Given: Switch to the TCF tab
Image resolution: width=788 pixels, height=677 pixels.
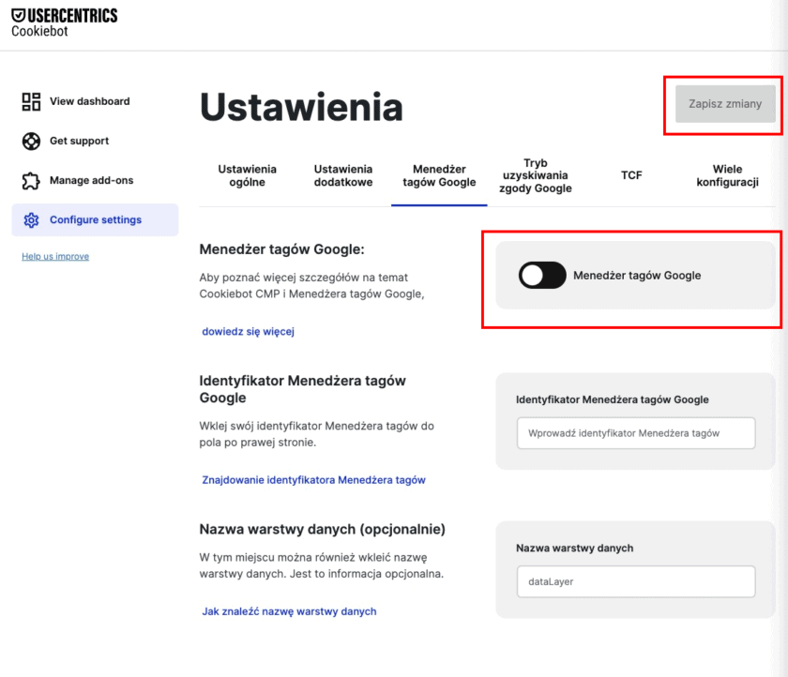Looking at the screenshot, I should (x=631, y=175).
